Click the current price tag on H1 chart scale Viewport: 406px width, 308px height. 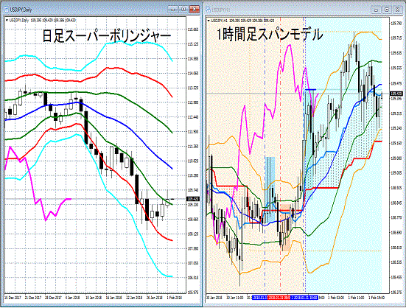pyautogui.click(x=396, y=94)
